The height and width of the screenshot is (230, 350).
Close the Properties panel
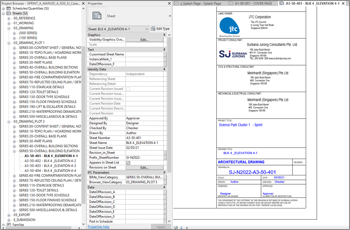point(169,4)
